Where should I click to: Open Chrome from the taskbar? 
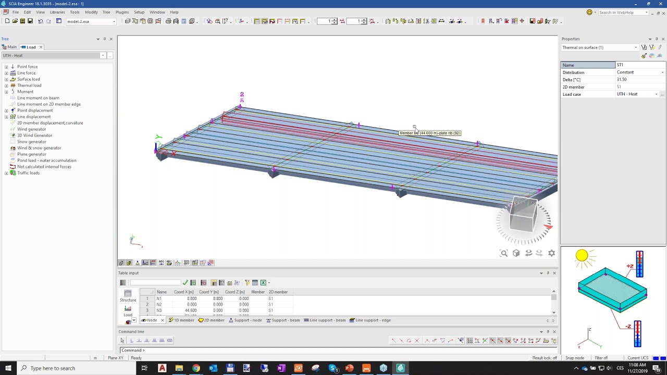[196, 368]
